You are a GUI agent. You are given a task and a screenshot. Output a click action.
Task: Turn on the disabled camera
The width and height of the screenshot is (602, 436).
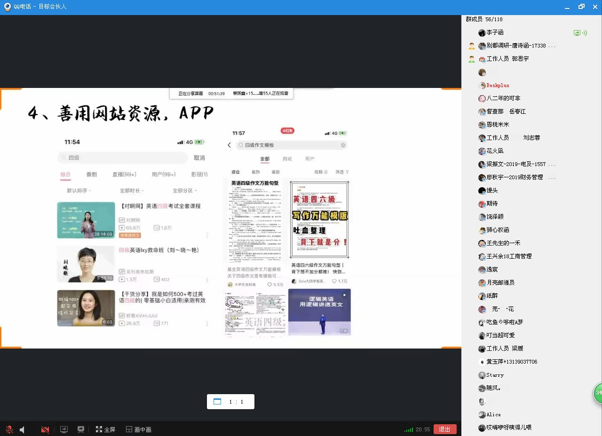tap(45, 429)
